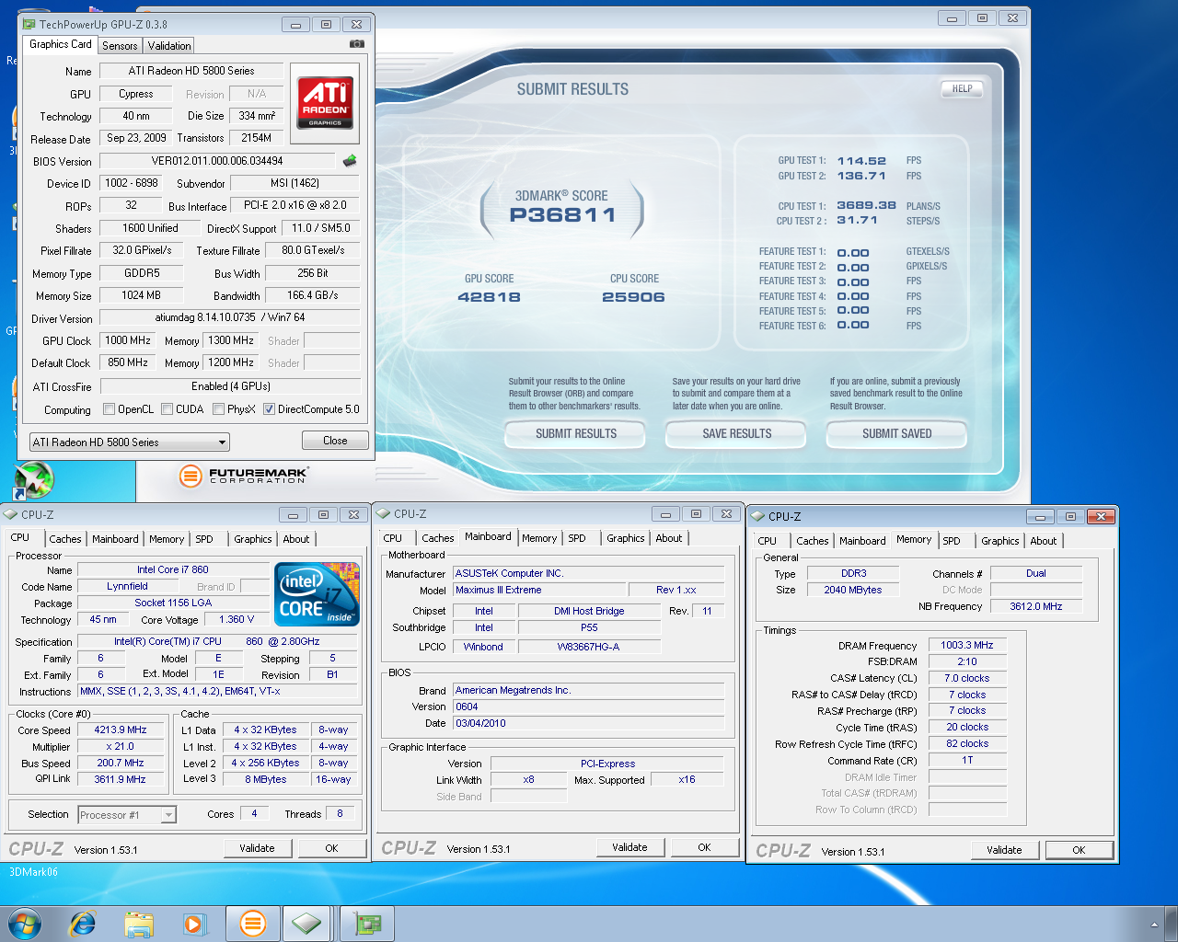Toggle the CUDA checkbox in GPU-Z
The image size is (1178, 942).
coord(167,409)
